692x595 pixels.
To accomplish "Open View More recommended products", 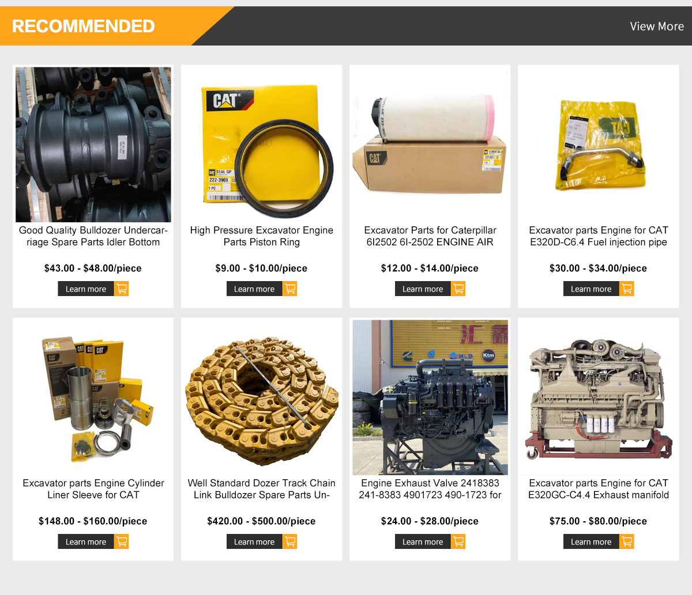I will coord(657,26).
